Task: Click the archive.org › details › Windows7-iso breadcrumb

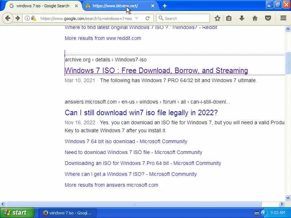Action: [105, 60]
